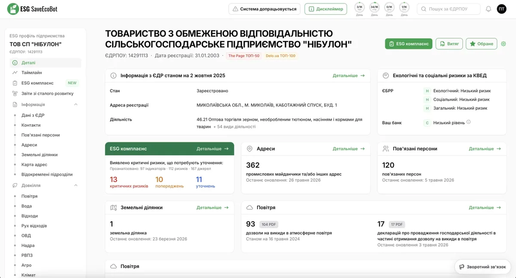This screenshot has width=516, height=278.
Task: Select Контакти sidebar item
Action: pyautogui.click(x=31, y=125)
